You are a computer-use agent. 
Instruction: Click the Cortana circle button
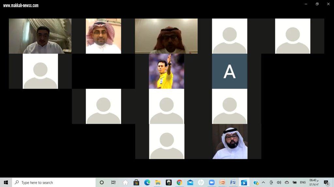tap(101, 182)
